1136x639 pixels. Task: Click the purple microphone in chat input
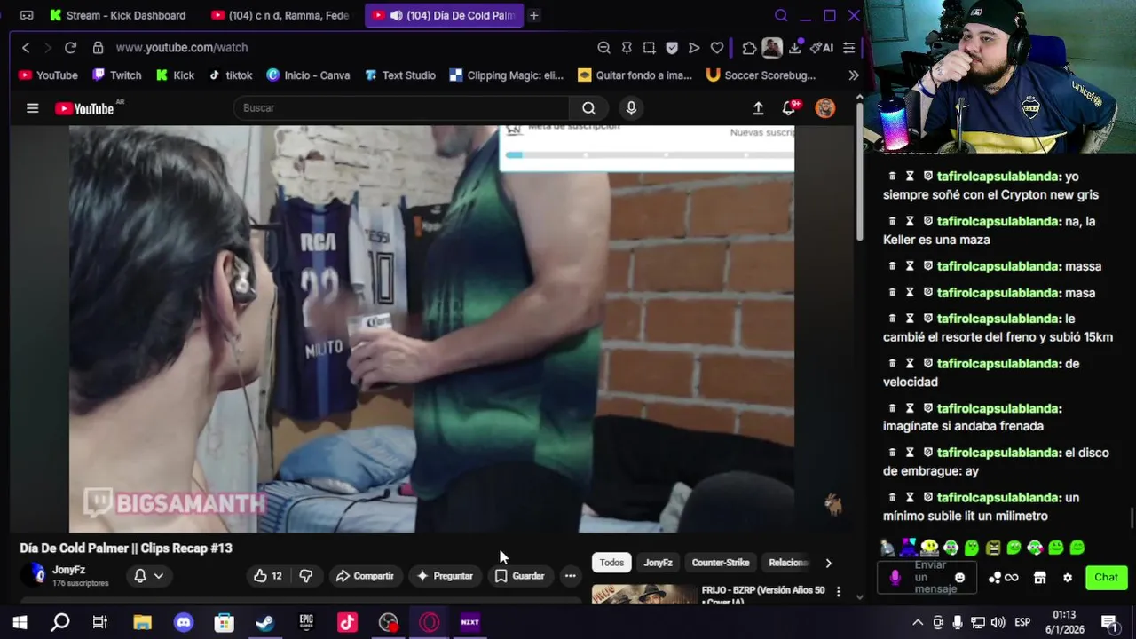pos(895,578)
